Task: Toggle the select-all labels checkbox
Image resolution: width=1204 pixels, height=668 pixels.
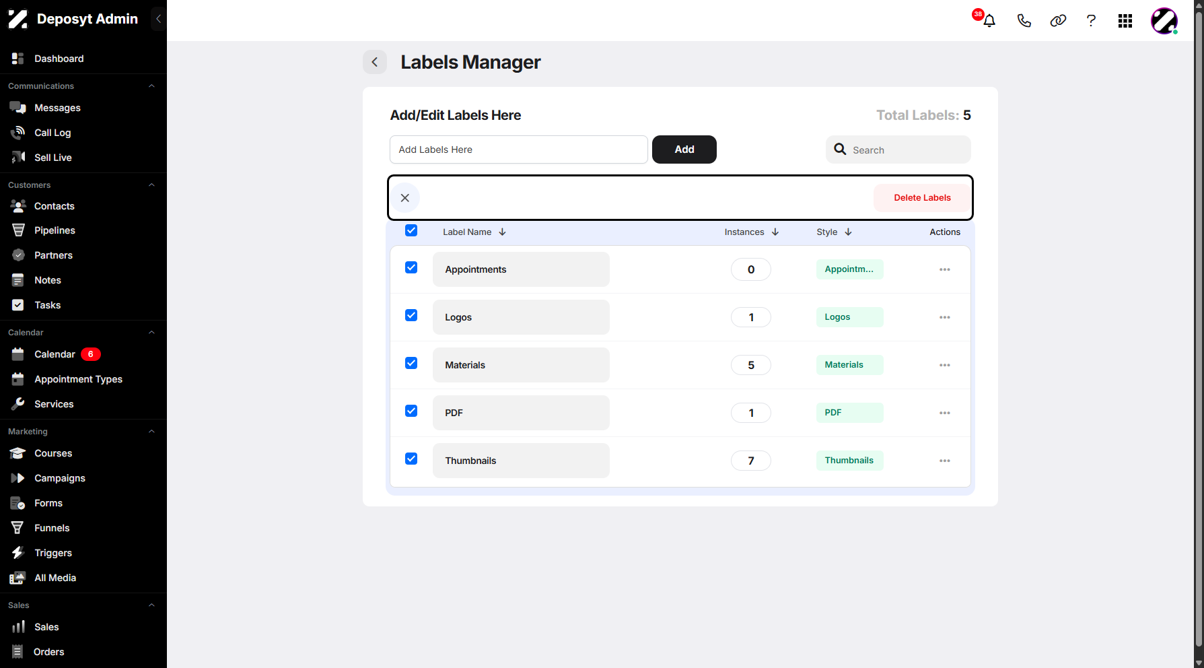Action: (411, 231)
